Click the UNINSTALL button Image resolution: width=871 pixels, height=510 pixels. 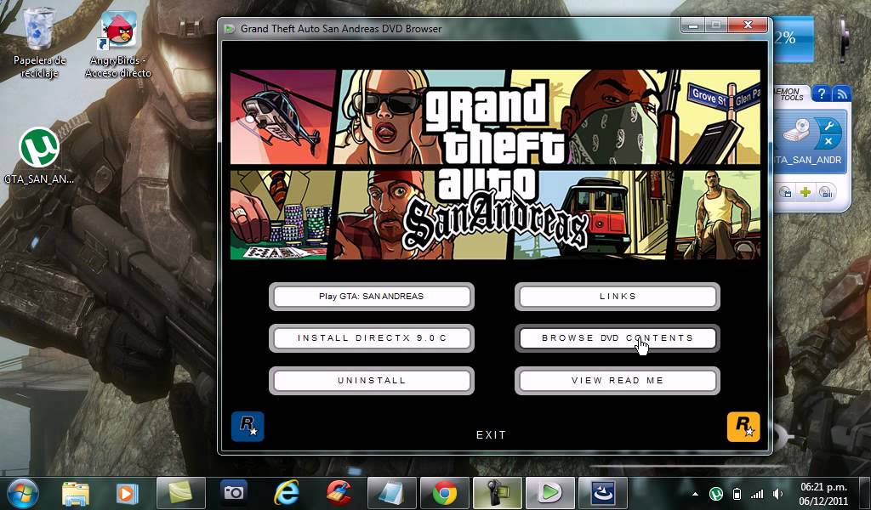tap(372, 381)
